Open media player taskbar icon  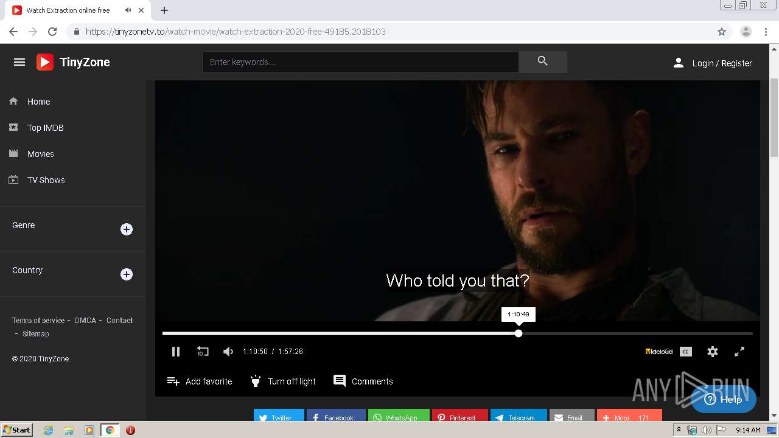pos(89,430)
